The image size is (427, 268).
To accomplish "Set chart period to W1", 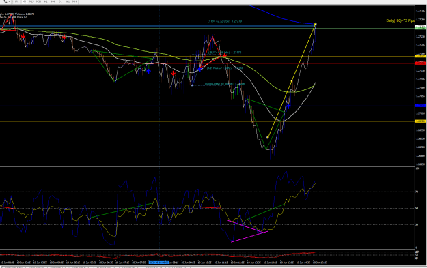I will pyautogui.click(x=67, y=1).
